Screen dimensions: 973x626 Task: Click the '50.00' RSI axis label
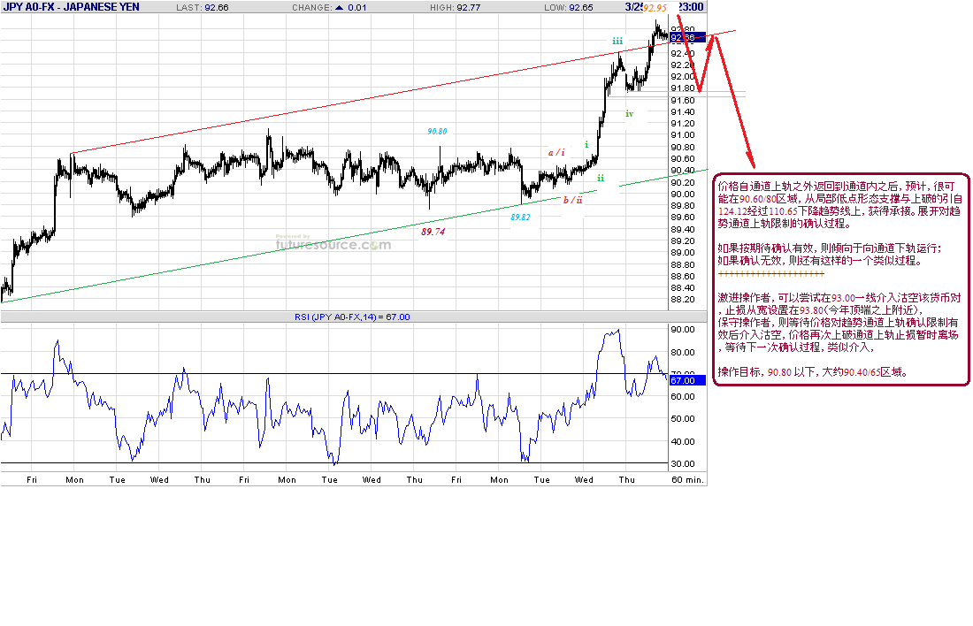point(683,419)
